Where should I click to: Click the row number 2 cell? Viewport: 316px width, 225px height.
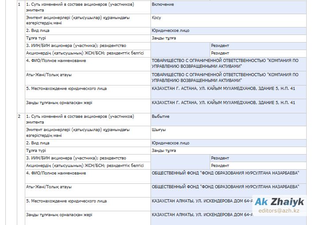pyautogui.click(x=19, y=116)
